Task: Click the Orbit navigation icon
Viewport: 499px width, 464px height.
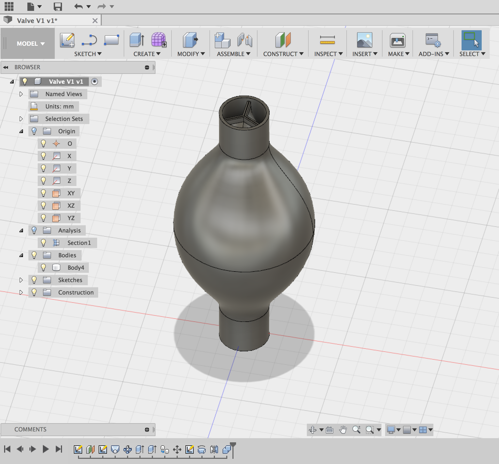Action: coord(313,430)
